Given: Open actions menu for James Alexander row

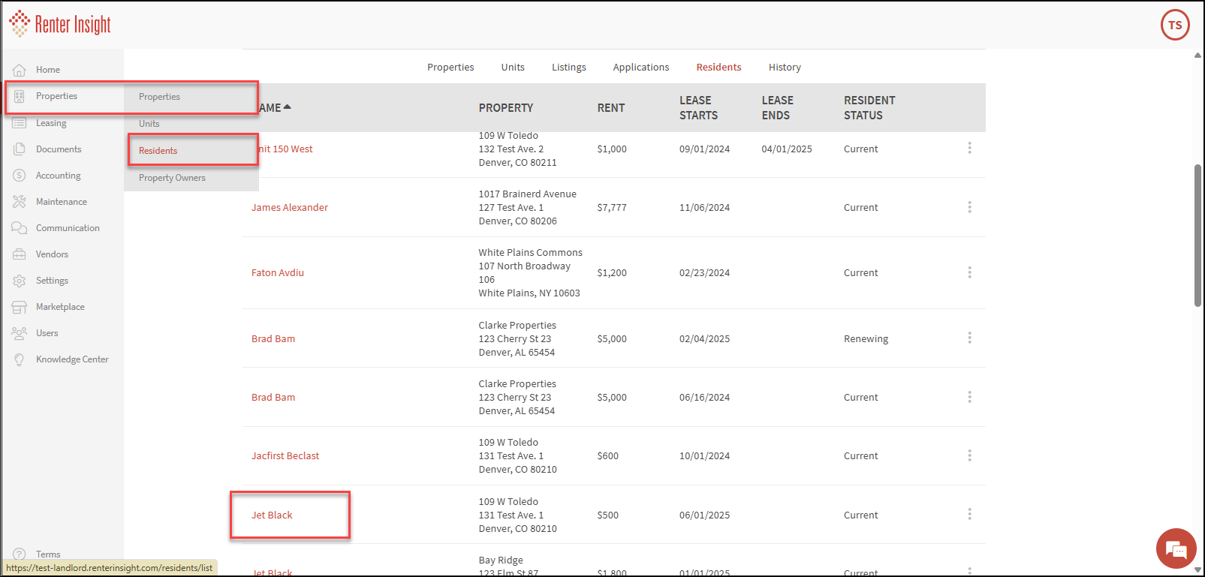Looking at the screenshot, I should [x=969, y=207].
